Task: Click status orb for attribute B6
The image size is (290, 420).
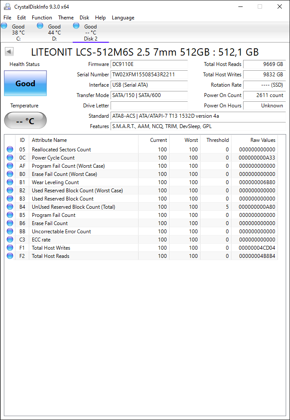Action: (10, 223)
